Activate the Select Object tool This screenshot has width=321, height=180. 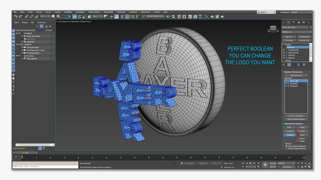53,17
